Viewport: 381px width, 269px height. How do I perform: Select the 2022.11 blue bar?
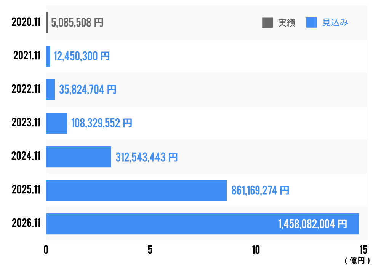pos(50,90)
